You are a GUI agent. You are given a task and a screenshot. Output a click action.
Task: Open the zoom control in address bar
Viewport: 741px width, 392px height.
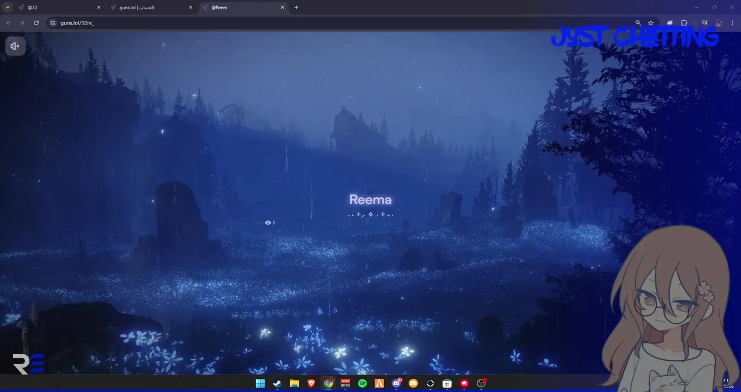pos(638,23)
